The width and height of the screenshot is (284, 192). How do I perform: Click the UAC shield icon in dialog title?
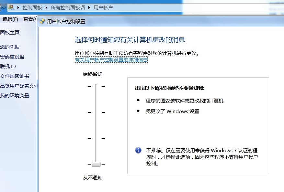[42, 21]
